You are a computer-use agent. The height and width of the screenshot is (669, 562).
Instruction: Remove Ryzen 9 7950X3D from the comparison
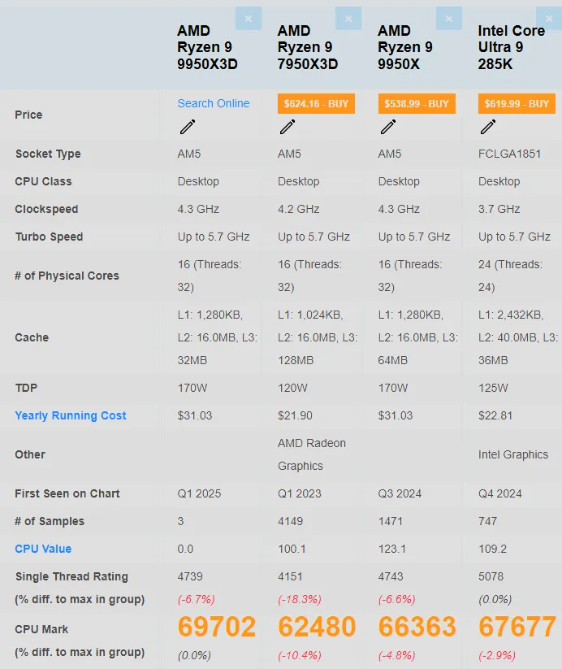coord(348,18)
